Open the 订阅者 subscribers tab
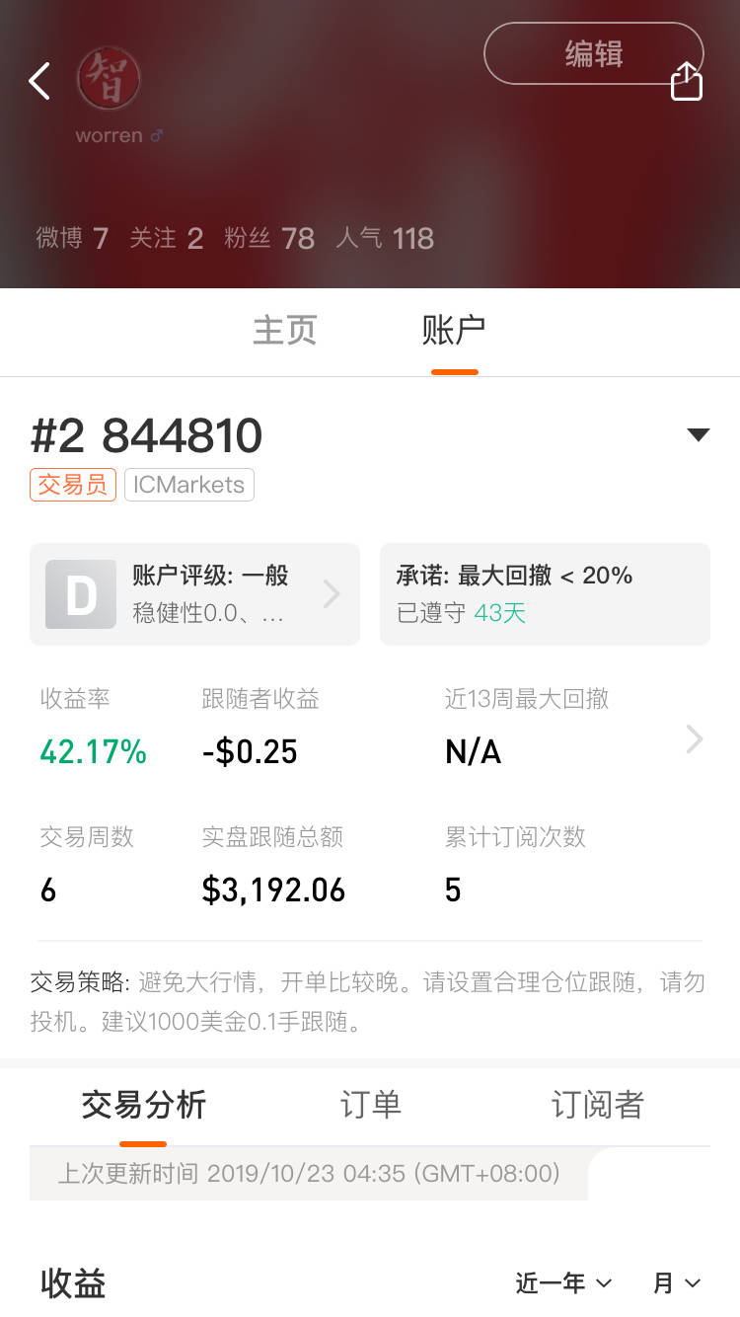Screen dimensions: 740x1317 coord(597,1105)
